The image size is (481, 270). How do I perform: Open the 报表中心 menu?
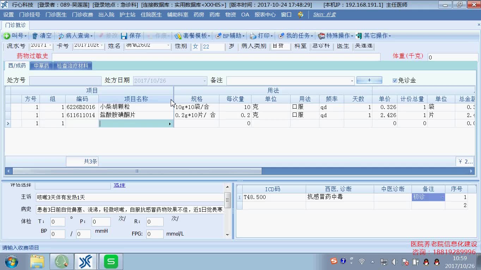[x=265, y=15]
